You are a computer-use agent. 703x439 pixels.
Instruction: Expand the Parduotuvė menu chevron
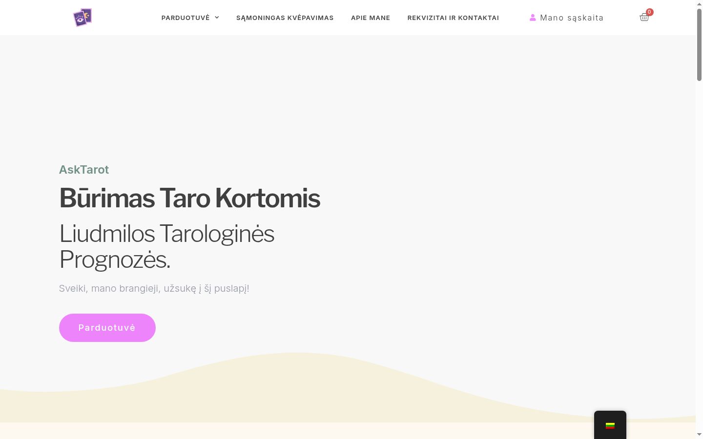coord(217,18)
